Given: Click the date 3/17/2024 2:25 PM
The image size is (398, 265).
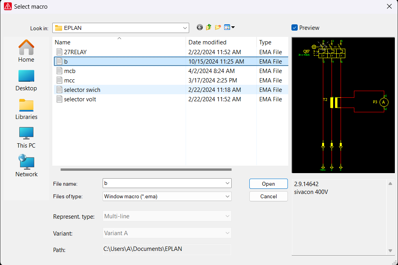Looking at the screenshot, I should [212, 80].
